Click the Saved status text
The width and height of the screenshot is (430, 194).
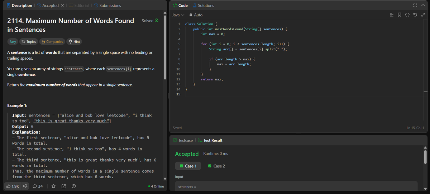tap(177, 128)
